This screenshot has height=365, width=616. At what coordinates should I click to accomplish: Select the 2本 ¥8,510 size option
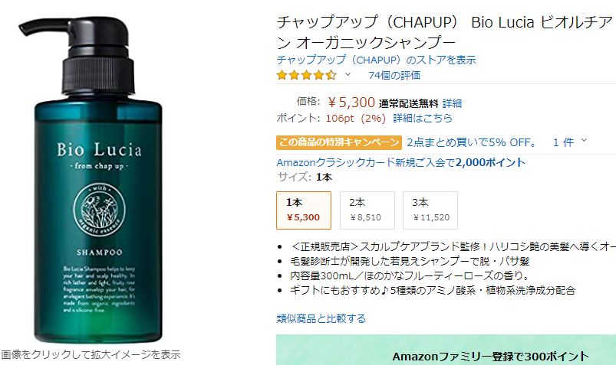[367, 210]
